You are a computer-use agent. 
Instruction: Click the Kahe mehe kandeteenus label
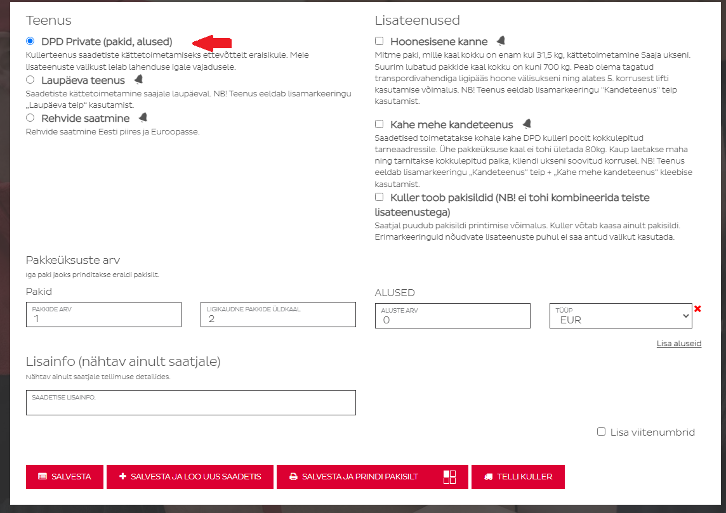pos(451,124)
